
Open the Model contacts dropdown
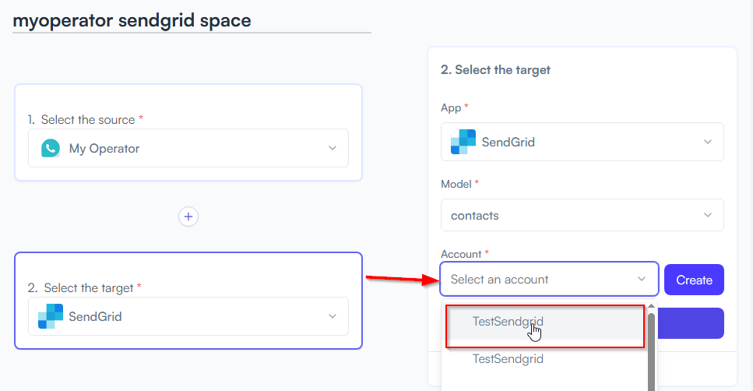582,215
